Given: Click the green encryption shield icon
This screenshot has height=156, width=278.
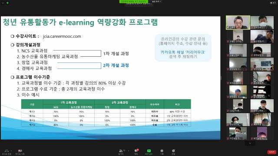Looking at the screenshot, I should [7, 3].
